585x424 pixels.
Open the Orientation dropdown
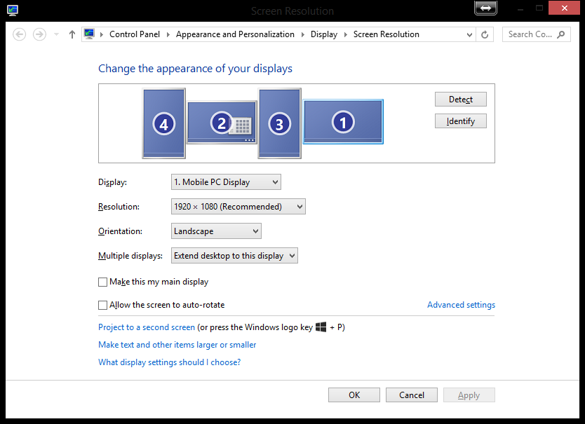click(216, 231)
